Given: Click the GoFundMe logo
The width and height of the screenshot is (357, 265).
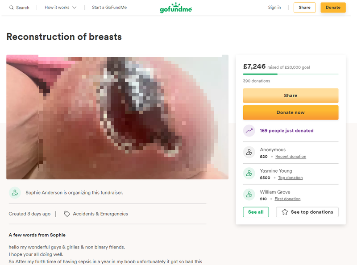Looking at the screenshot, I should [176, 8].
